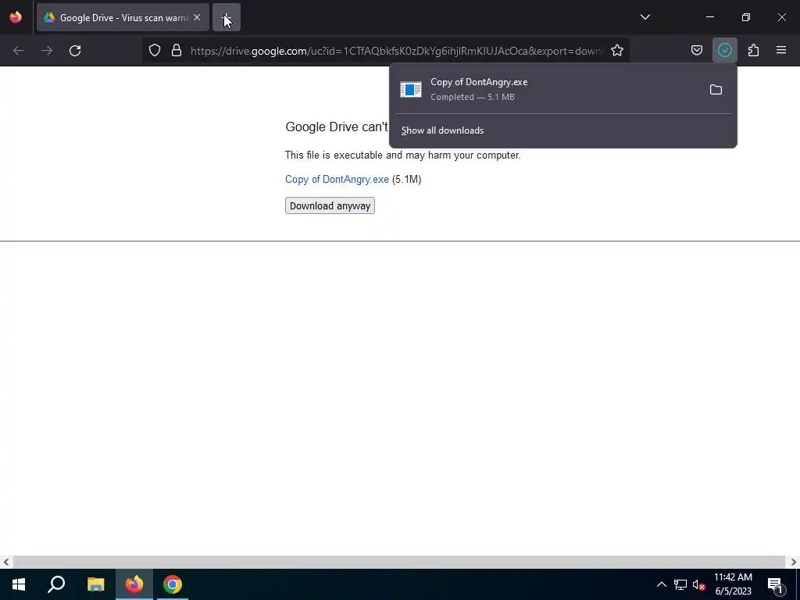800x600 pixels.
Task: Go back one page
Action: click(x=19, y=51)
